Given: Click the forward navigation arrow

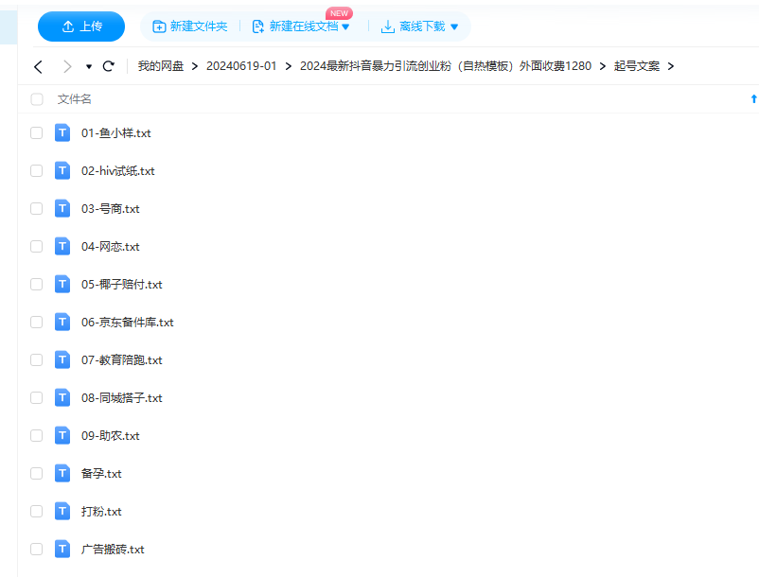Looking at the screenshot, I should point(66,66).
